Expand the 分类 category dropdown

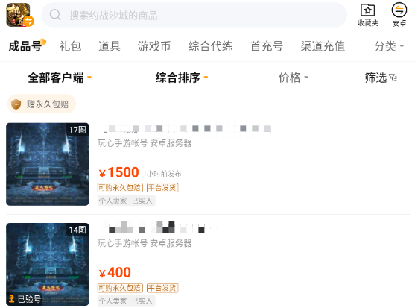389,46
